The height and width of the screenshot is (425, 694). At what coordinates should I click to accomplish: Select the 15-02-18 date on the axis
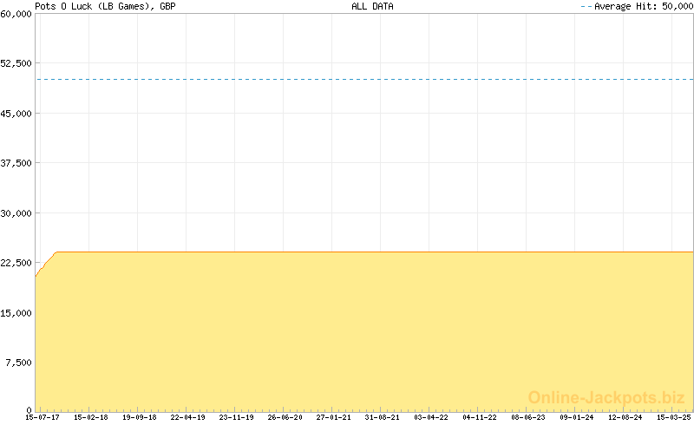[90, 417]
